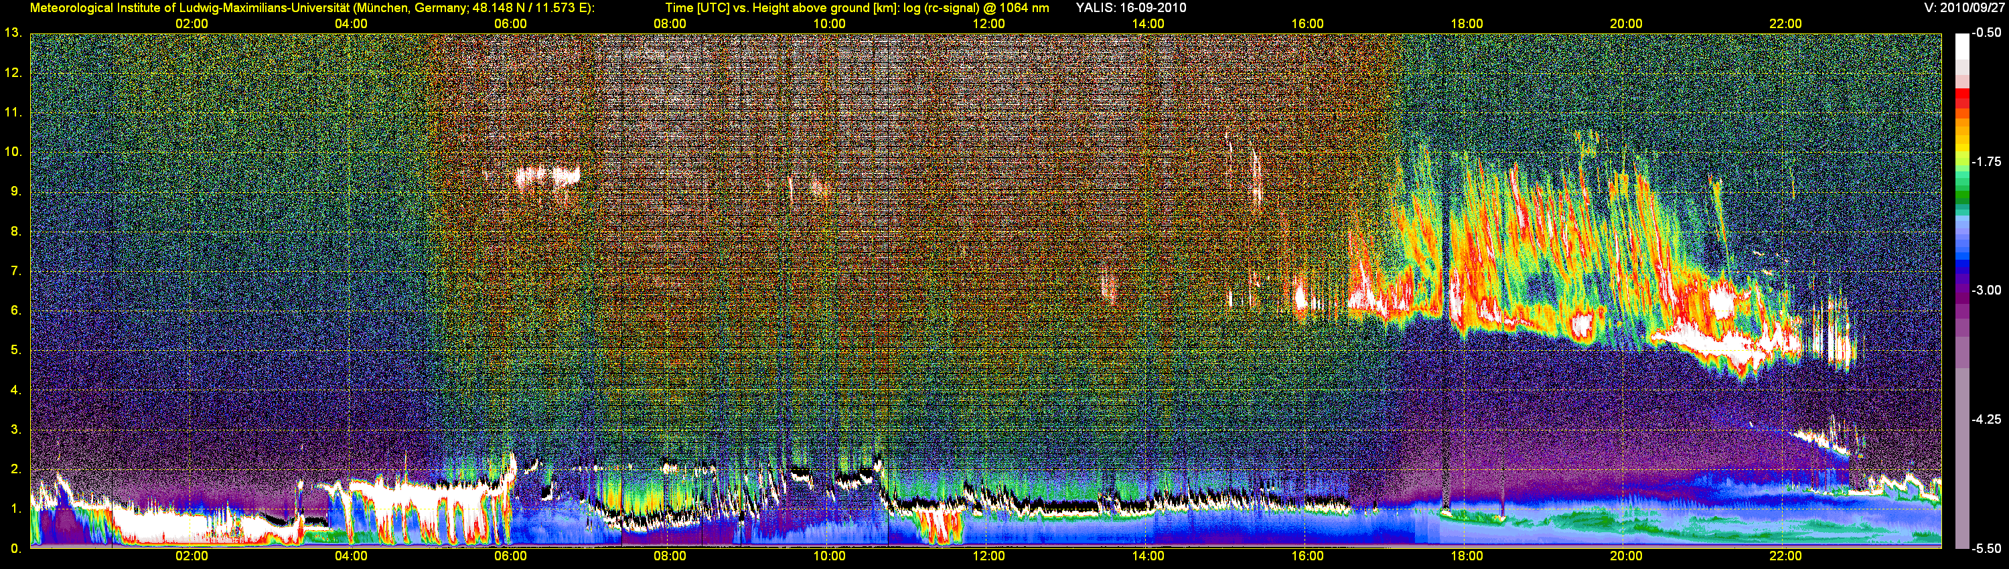Click the -3.00 color scale value

tap(1987, 290)
